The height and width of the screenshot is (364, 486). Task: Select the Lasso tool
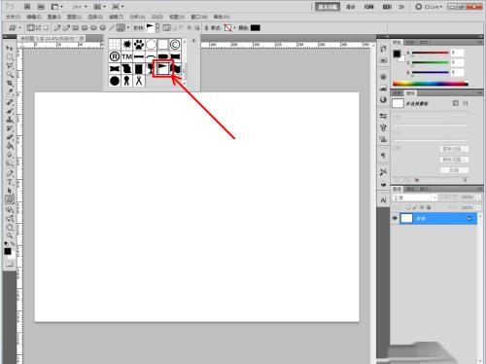tap(10, 66)
